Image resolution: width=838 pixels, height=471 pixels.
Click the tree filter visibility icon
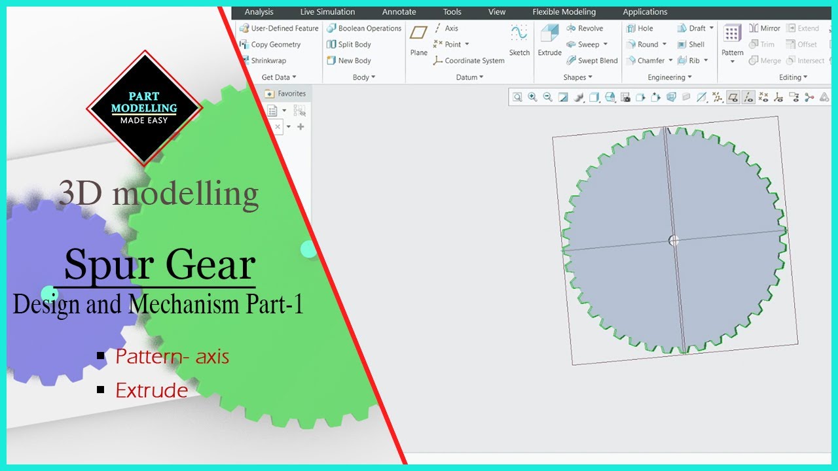[300, 111]
